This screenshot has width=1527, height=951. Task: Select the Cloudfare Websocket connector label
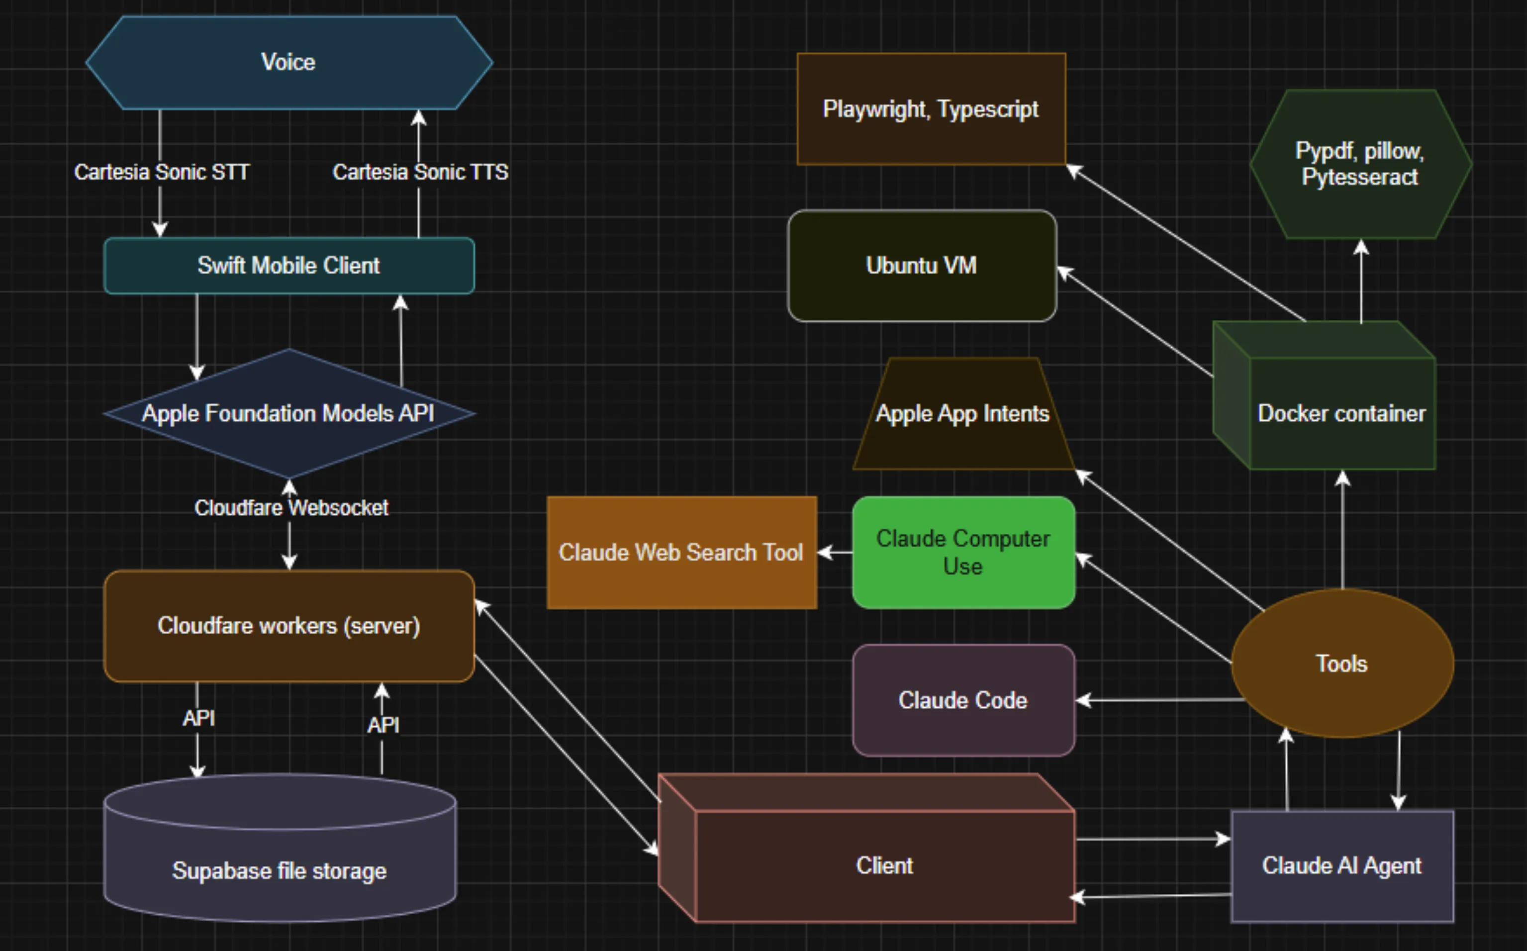[x=291, y=507]
